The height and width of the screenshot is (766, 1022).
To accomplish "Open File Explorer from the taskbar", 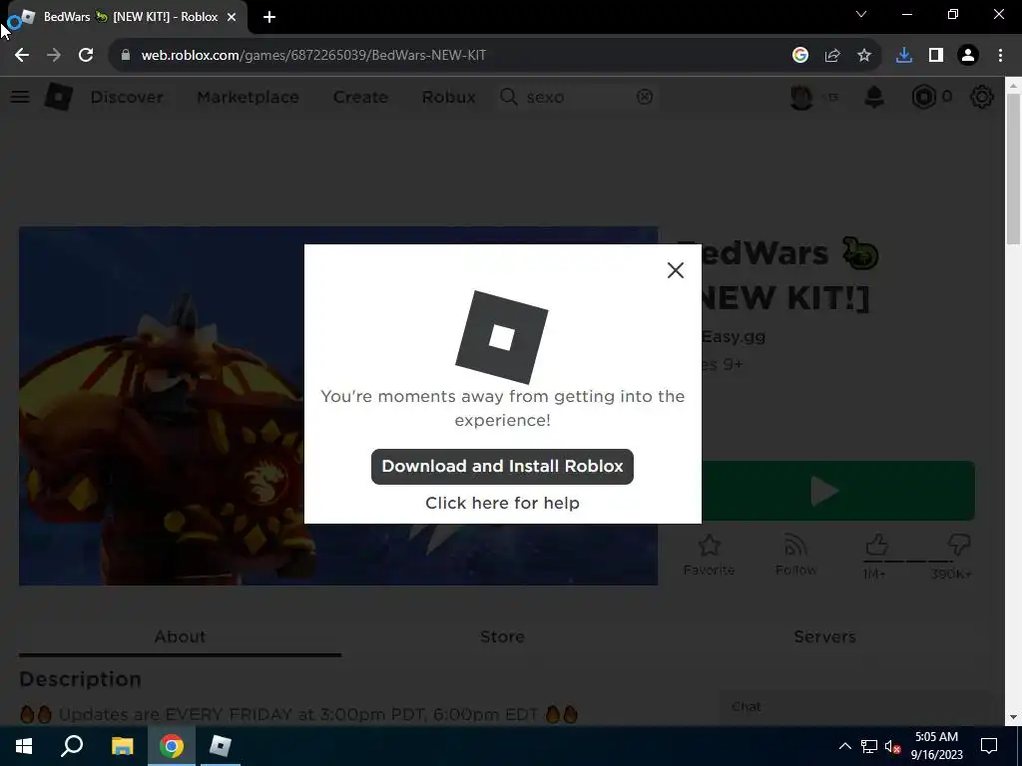I will click(122, 746).
